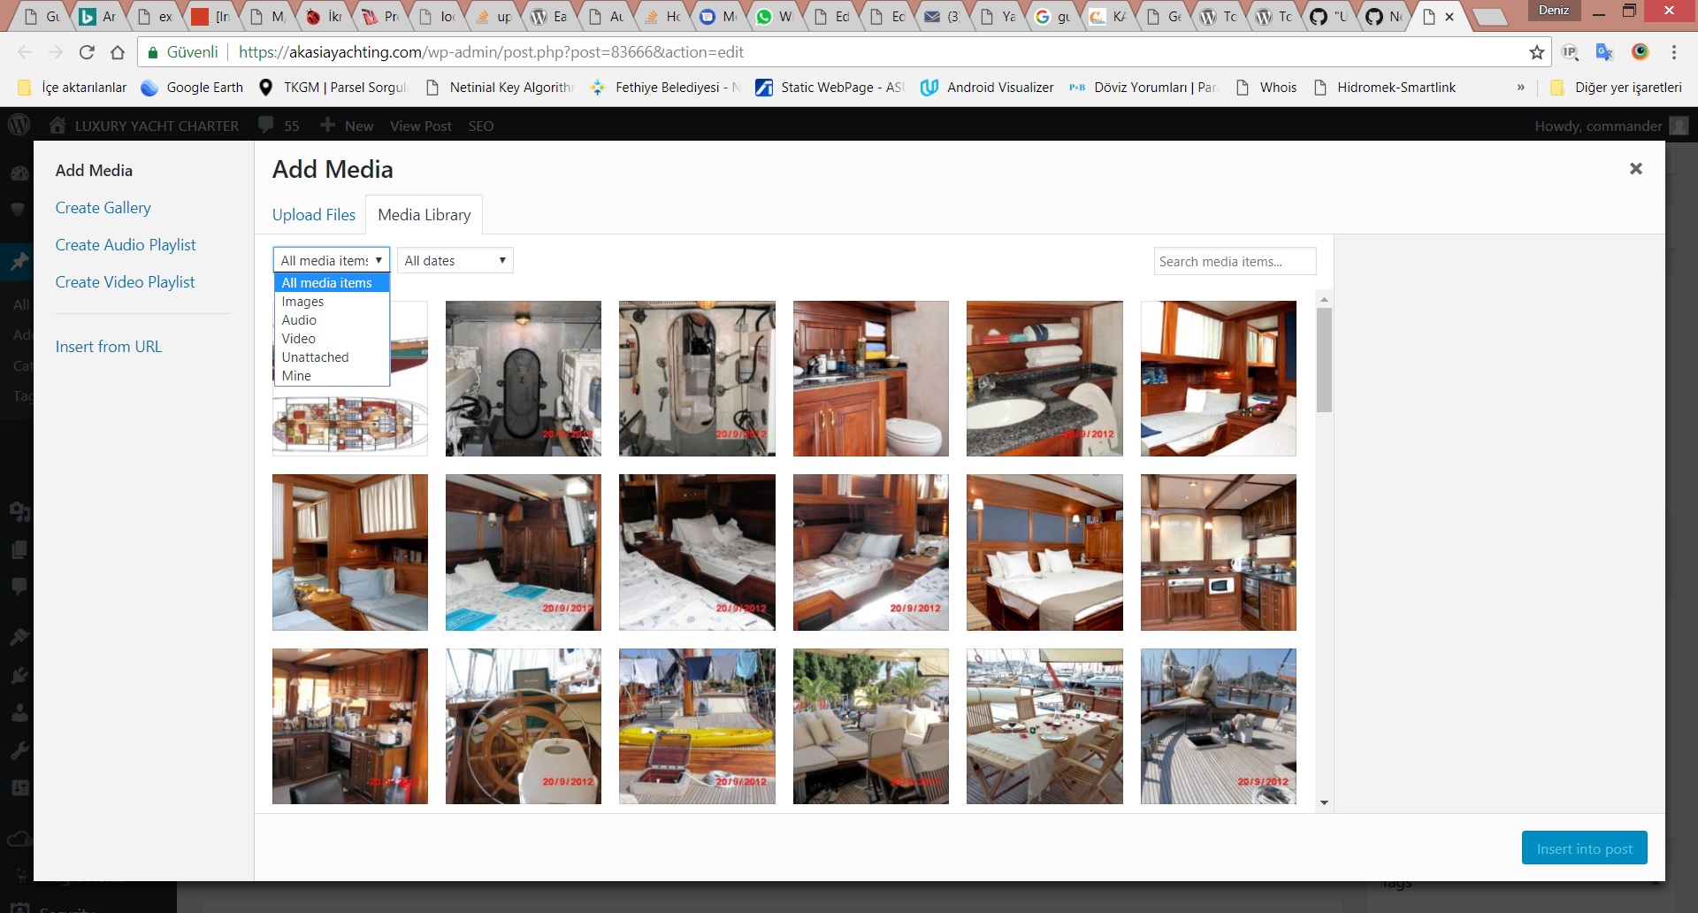Select ship steering wheel thumbnail
The height and width of the screenshot is (913, 1698).
524,726
